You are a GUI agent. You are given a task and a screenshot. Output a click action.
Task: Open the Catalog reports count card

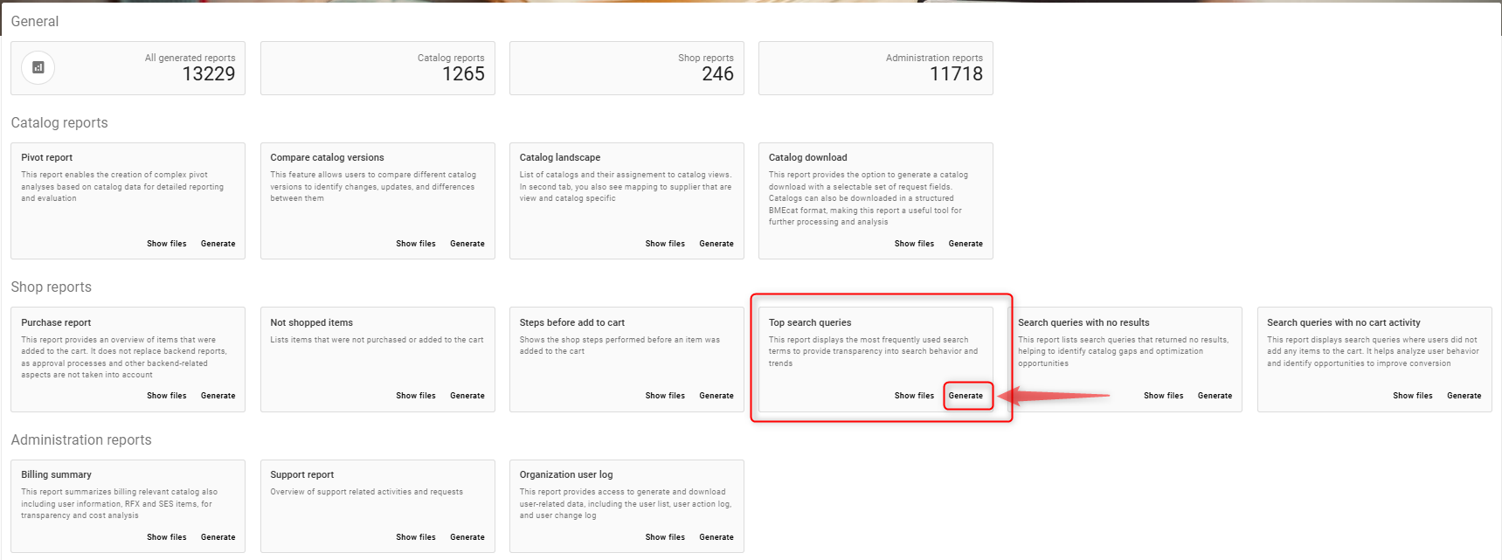[377, 68]
